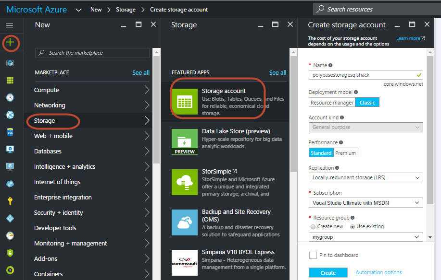
Task: Open the Automation options link
Action: tap(378, 272)
